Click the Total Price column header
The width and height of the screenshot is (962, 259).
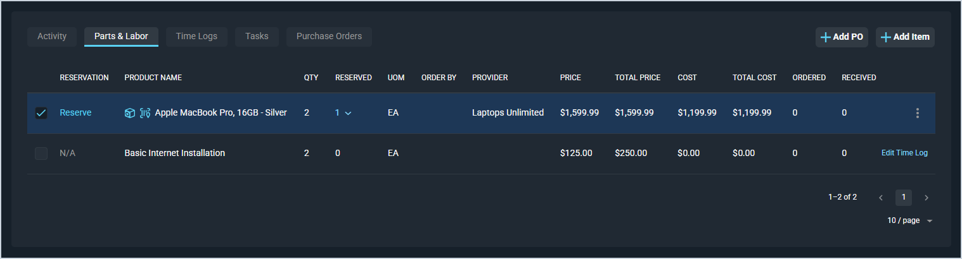637,78
